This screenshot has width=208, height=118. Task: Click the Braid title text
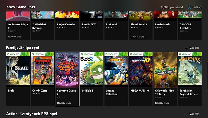click(11, 91)
